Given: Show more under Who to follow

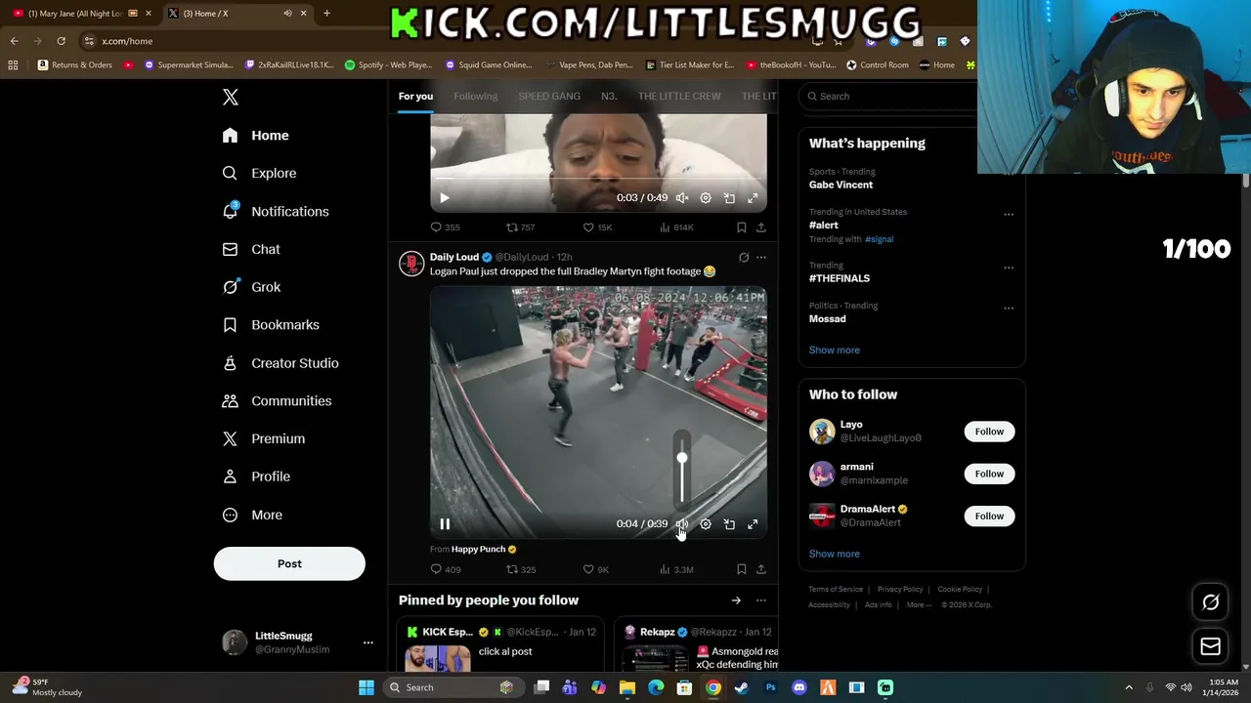Looking at the screenshot, I should coord(834,554).
